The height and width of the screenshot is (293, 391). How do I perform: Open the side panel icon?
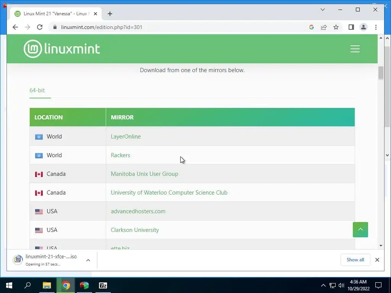click(x=351, y=27)
